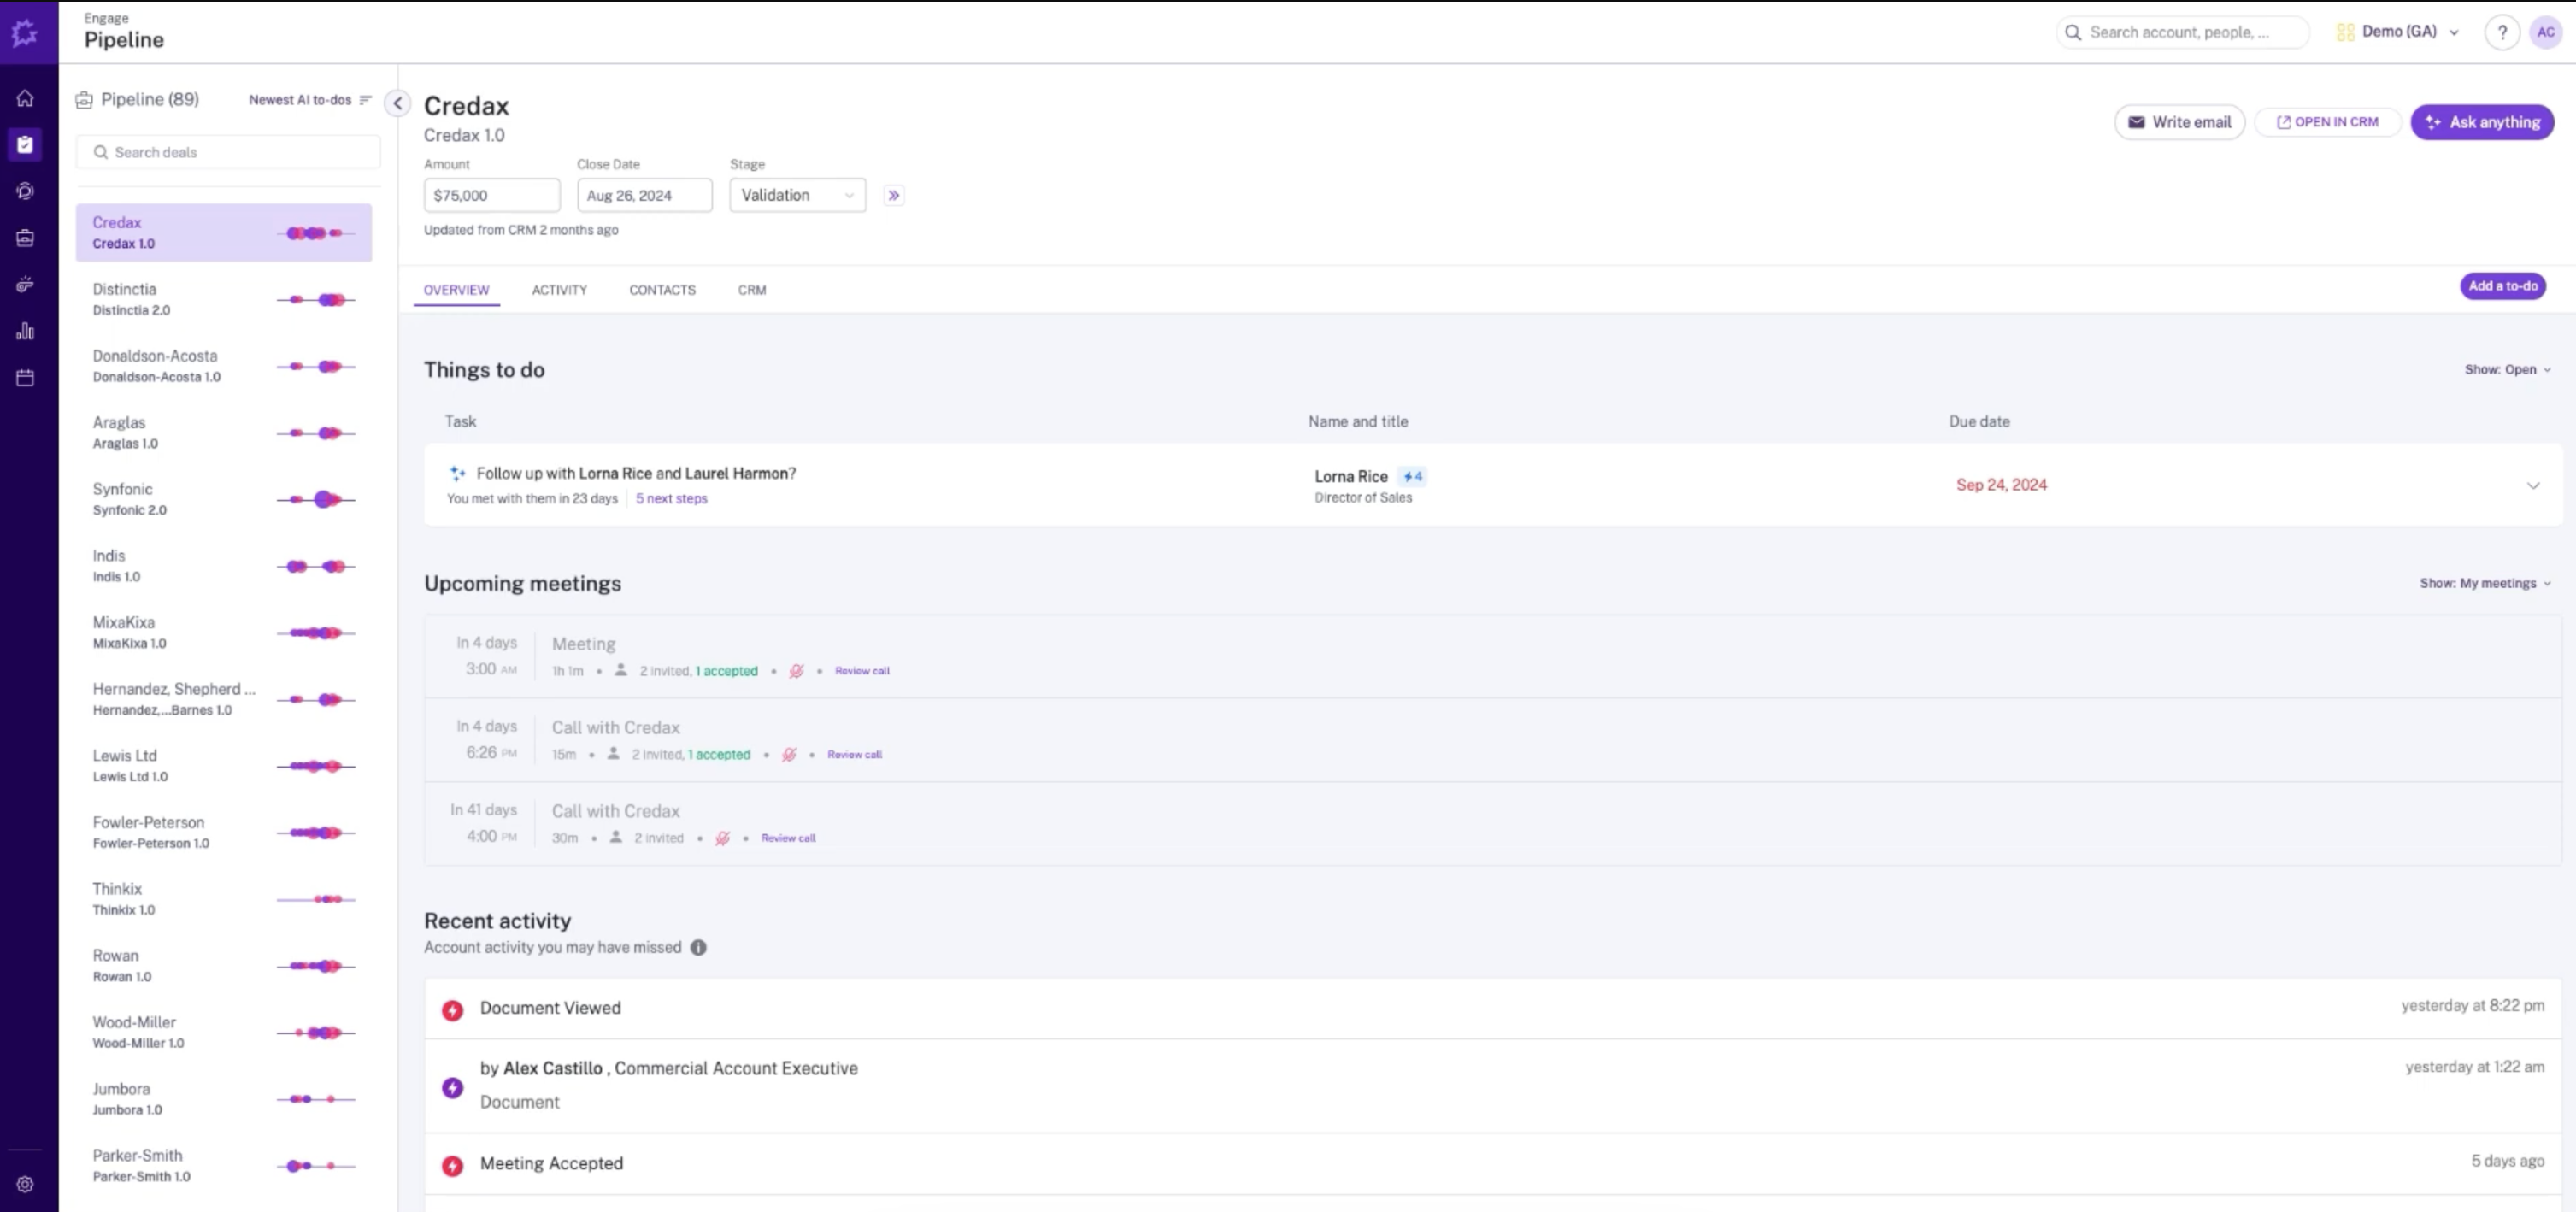Viewport: 2576px width, 1212px height.
Task: Collapse the pipeline list panel with arrow
Action: (397, 103)
